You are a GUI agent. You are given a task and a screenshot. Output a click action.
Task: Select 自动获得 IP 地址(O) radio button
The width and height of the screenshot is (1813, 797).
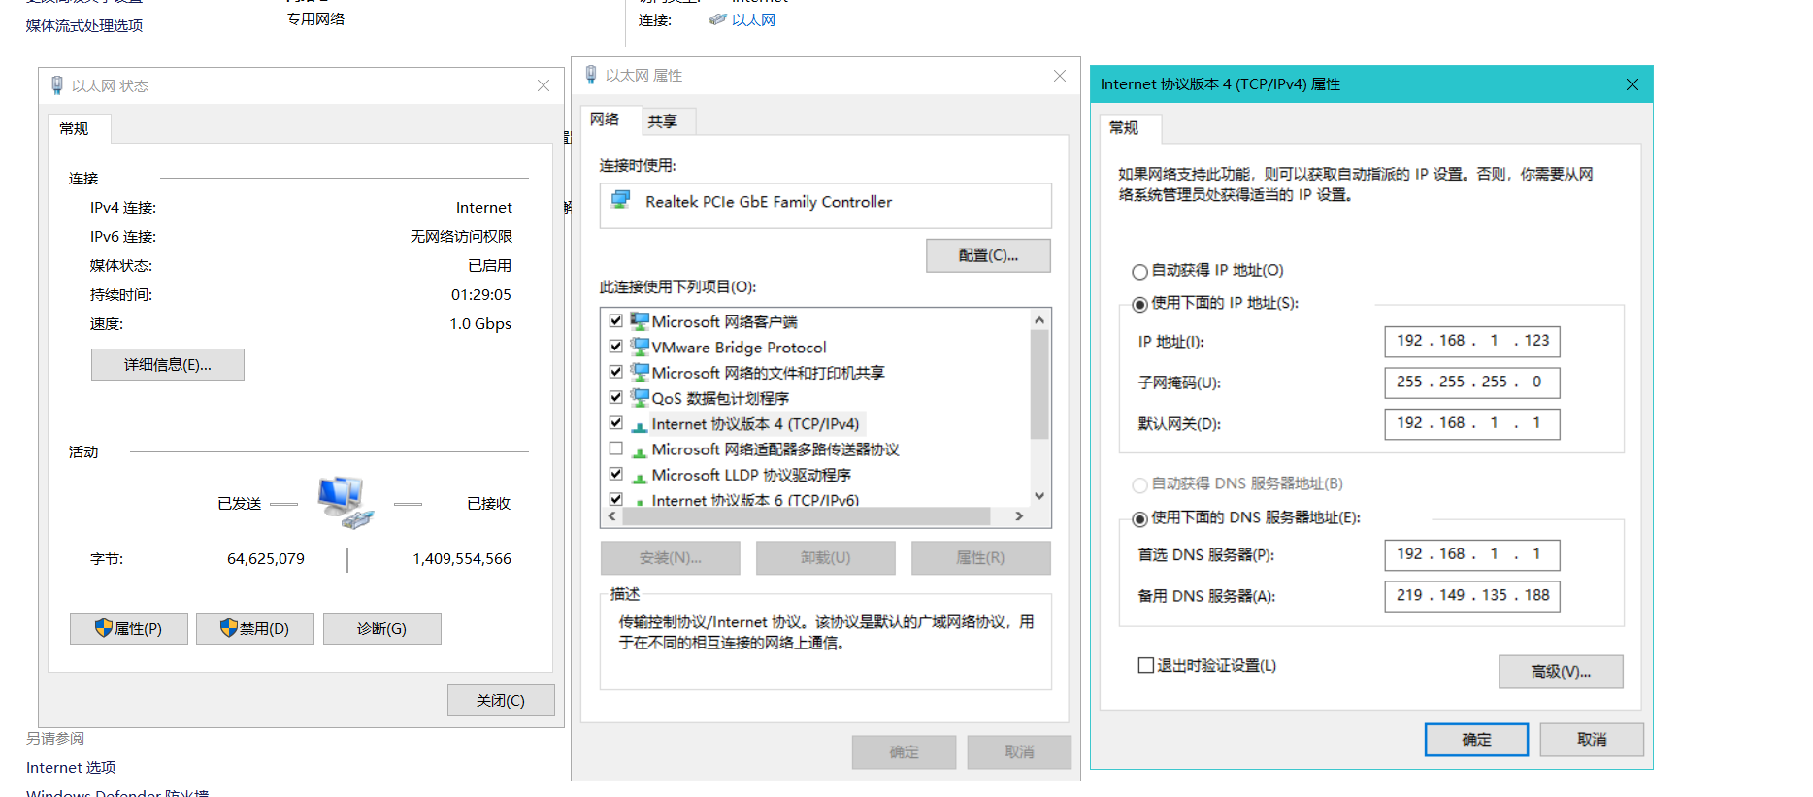tap(1139, 272)
